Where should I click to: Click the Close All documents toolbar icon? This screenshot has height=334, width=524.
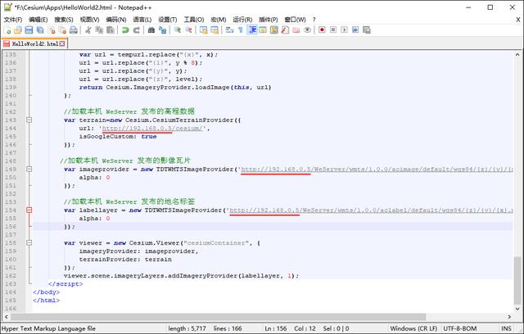62,30
